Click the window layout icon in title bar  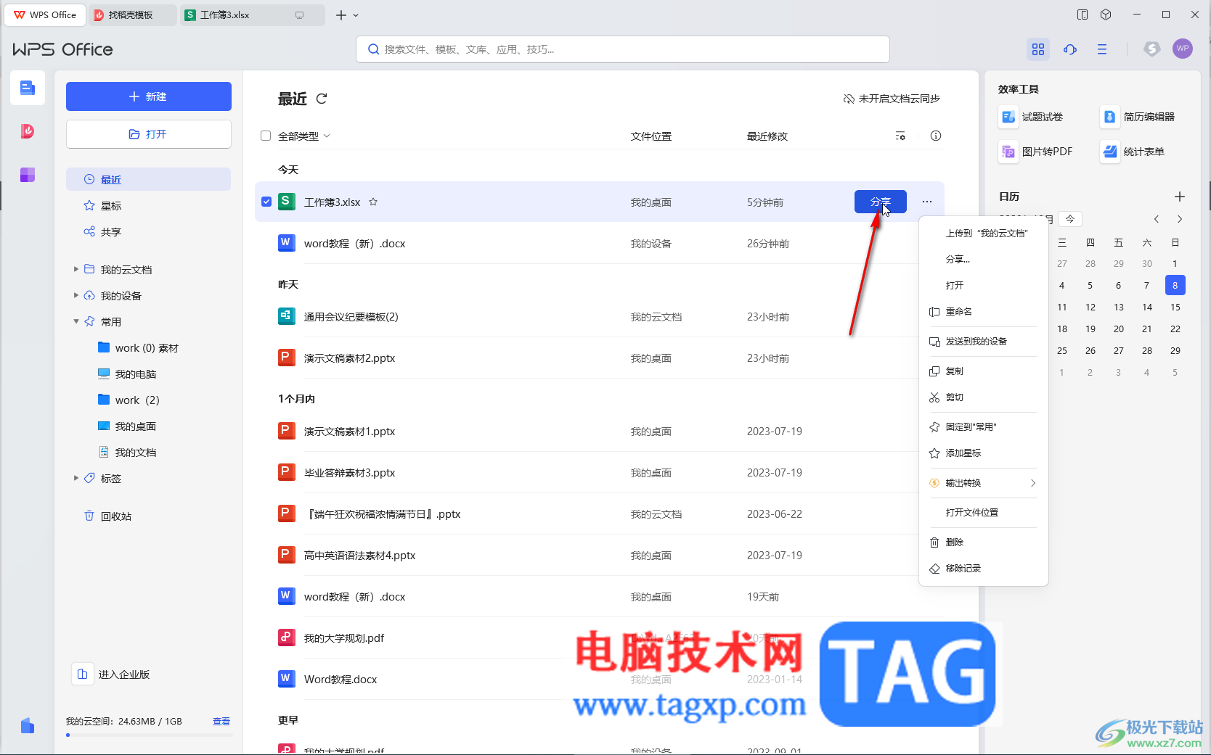(1082, 15)
